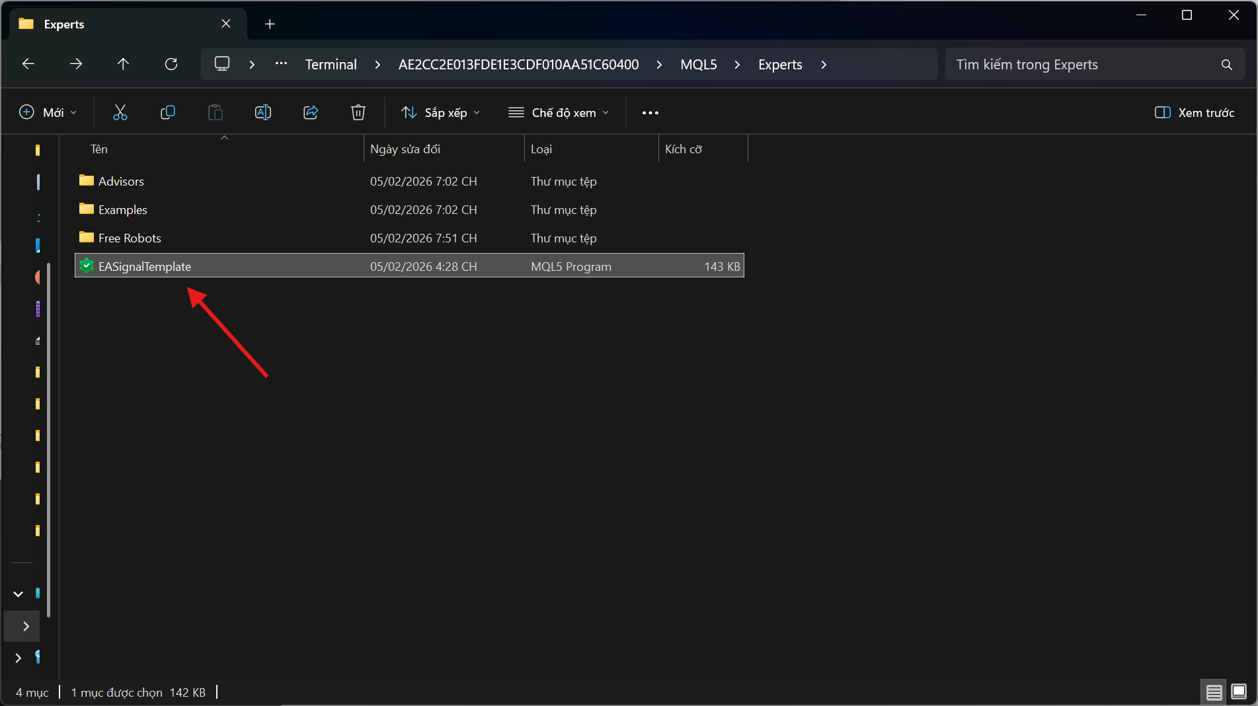
Task: Open the AE2CC2E013FDE1E3CDF010AA51C60400 breadcrumb
Action: coord(518,64)
